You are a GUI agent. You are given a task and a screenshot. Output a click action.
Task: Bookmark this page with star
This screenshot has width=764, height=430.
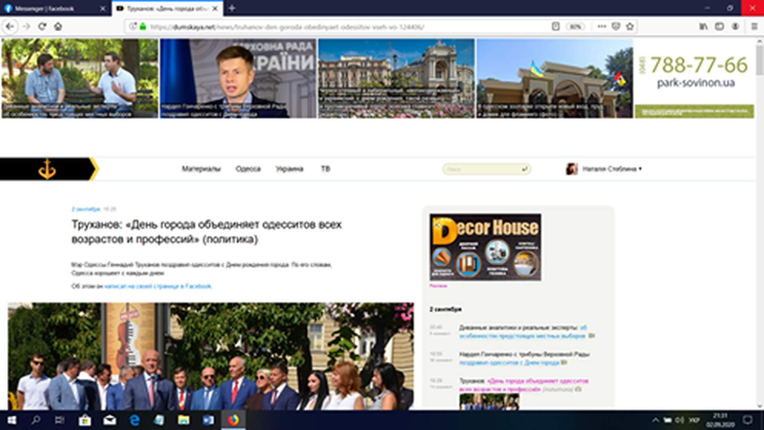[x=630, y=27]
